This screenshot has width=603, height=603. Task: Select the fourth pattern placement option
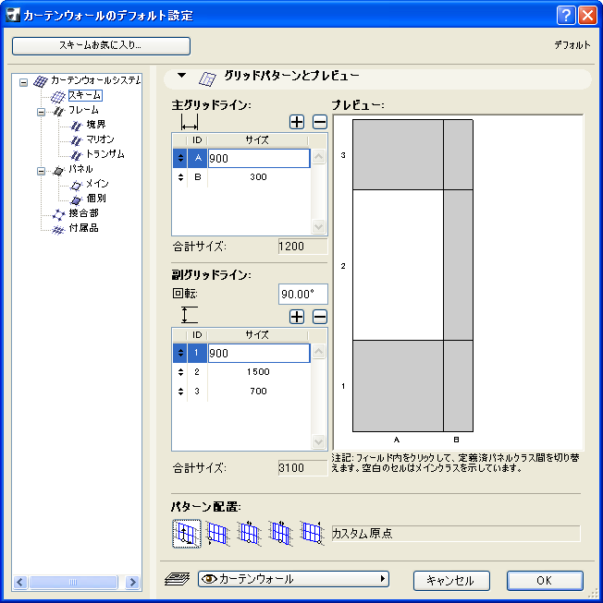point(280,534)
